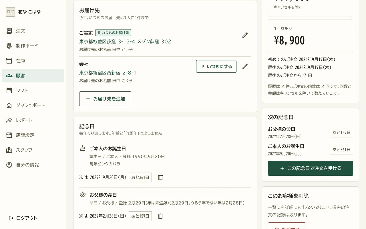Open ダッシュボード from sidebar

point(33,105)
